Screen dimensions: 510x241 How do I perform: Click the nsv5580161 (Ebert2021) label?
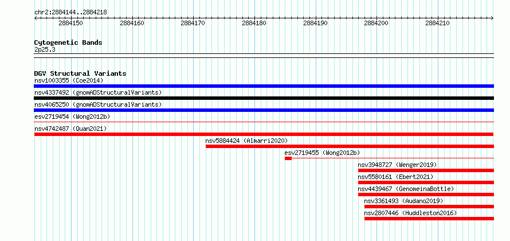pyautogui.click(x=395, y=177)
